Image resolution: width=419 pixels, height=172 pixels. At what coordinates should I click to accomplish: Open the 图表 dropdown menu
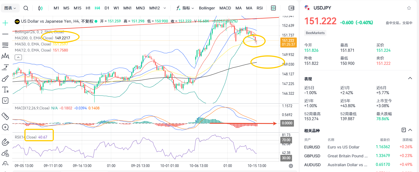click(10, 8)
